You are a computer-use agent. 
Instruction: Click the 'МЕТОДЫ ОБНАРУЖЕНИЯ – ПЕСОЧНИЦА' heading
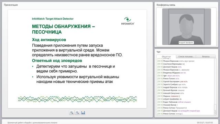point(63,29)
